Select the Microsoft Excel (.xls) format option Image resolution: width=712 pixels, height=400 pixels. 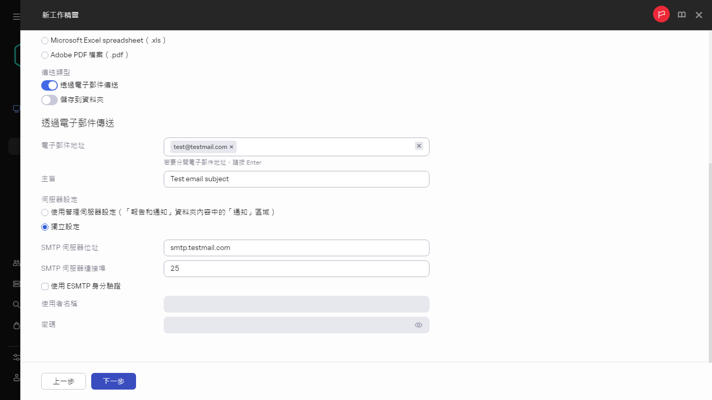[44, 40]
